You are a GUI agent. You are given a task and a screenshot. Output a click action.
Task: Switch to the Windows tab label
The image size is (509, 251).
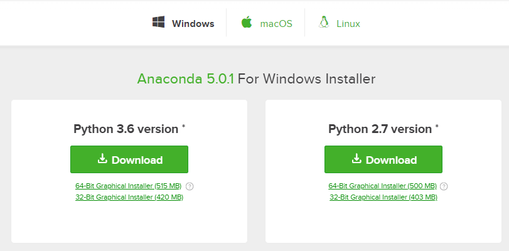pyautogui.click(x=193, y=24)
